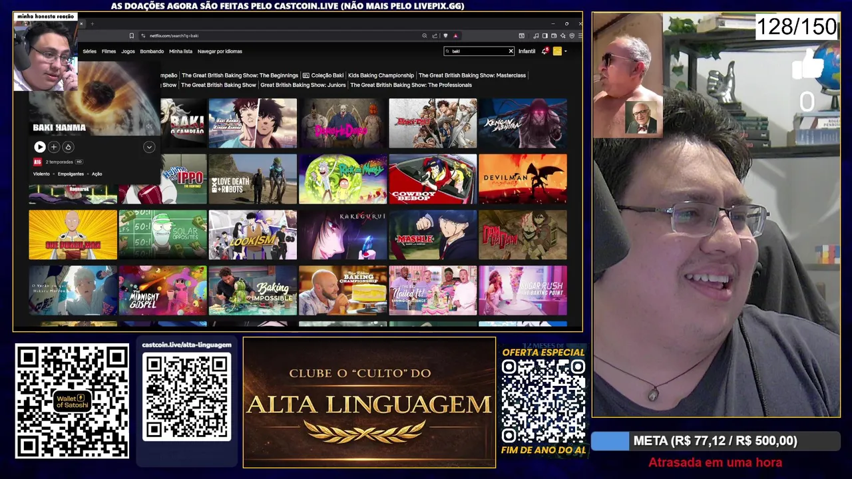Unmute the Baki Hanma preview

[149, 126]
